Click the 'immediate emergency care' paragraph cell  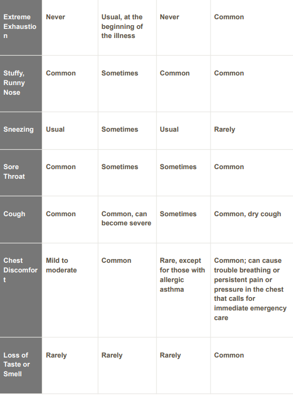click(250, 289)
